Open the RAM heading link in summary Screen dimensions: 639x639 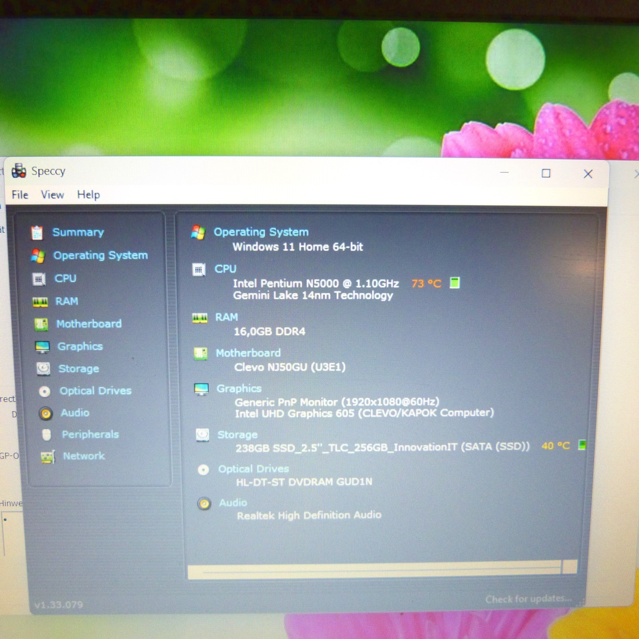pos(226,317)
